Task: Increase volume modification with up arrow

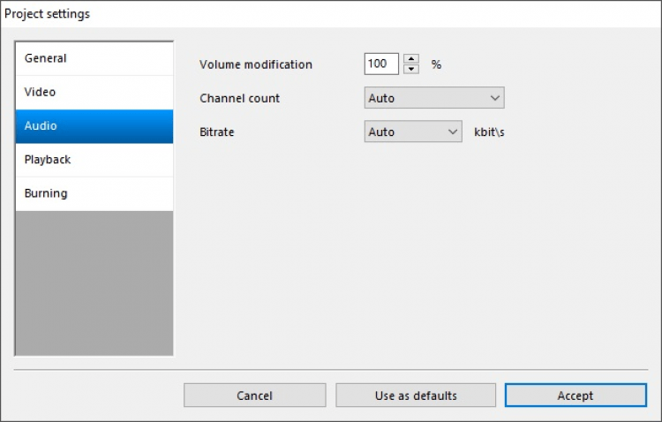Action: [x=411, y=58]
